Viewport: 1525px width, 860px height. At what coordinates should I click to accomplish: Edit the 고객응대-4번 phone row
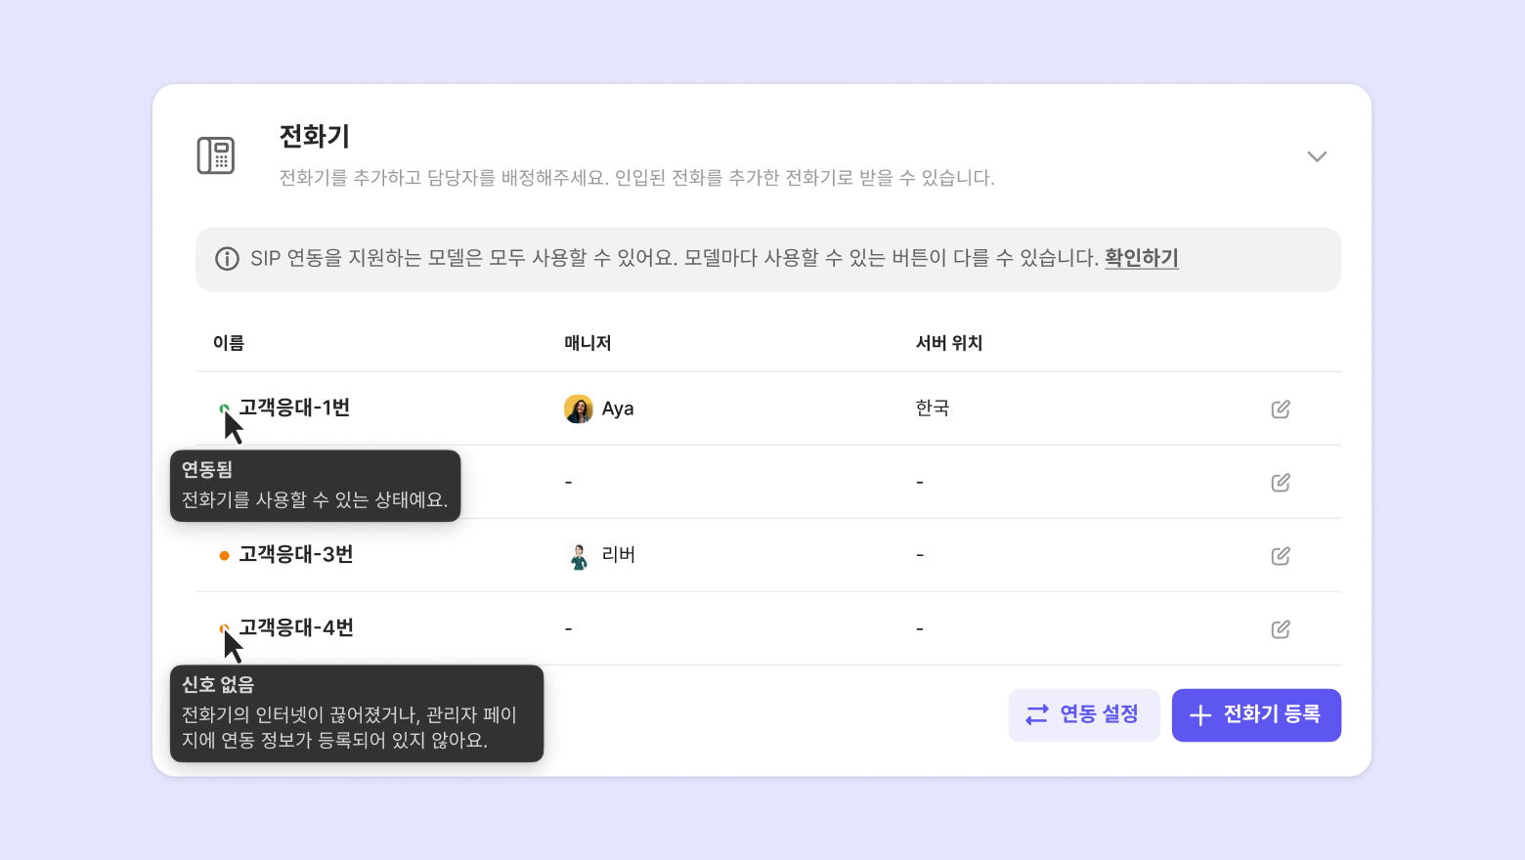point(1281,628)
